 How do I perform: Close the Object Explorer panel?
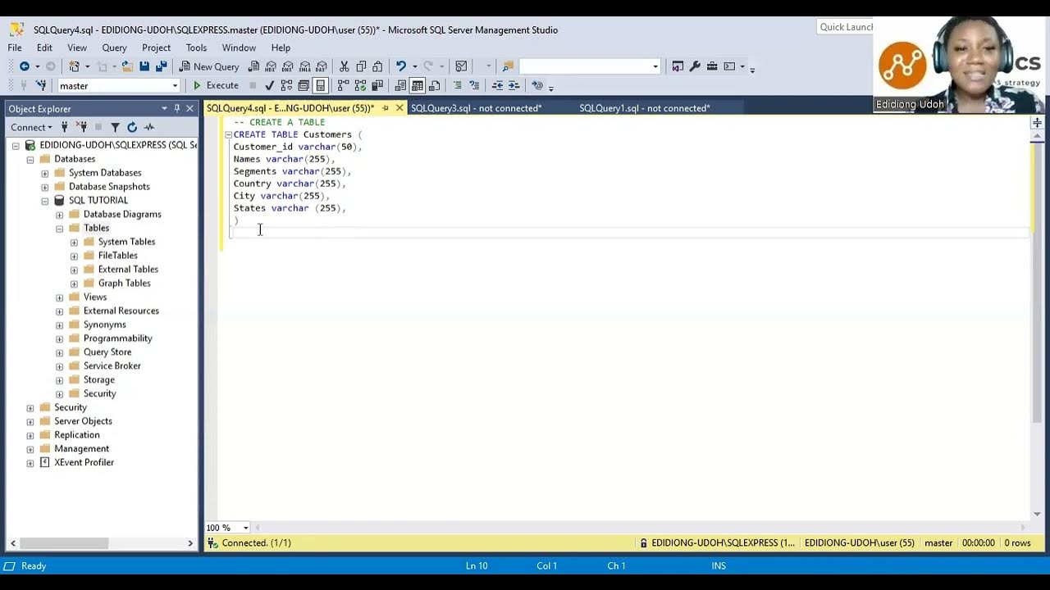coord(189,108)
